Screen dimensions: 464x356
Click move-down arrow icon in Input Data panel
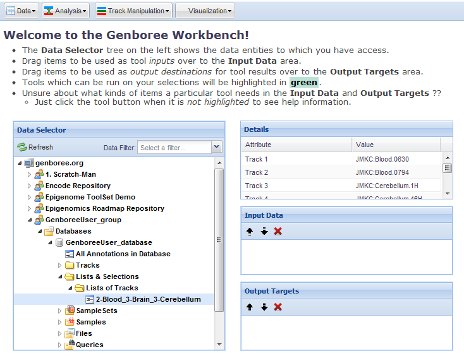[264, 231]
